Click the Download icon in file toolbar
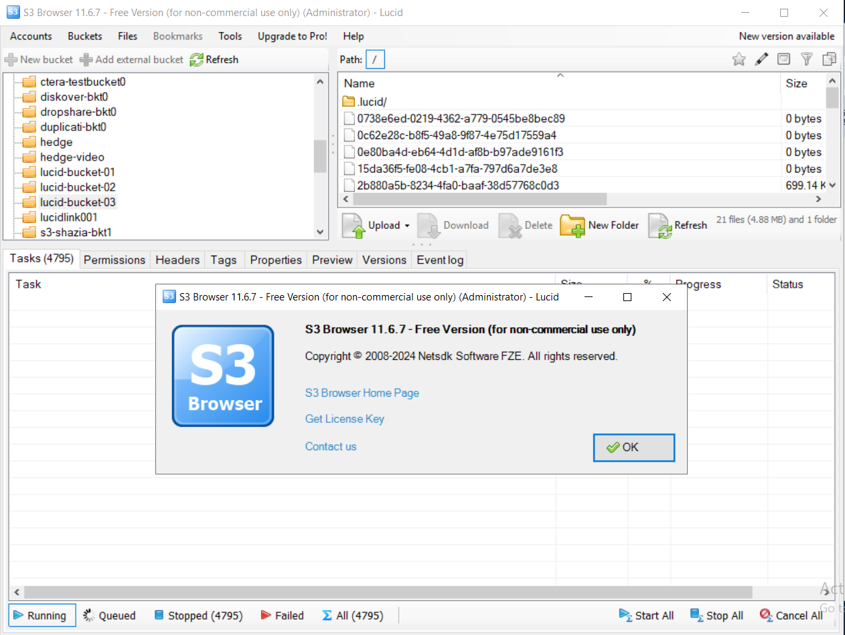This screenshot has height=635, width=845. click(429, 225)
